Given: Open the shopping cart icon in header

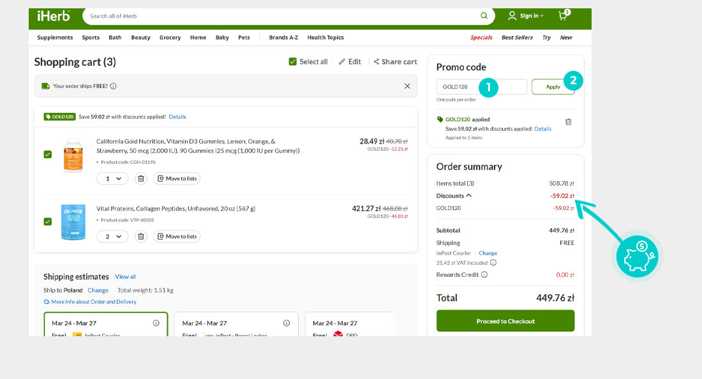Looking at the screenshot, I should (x=564, y=16).
